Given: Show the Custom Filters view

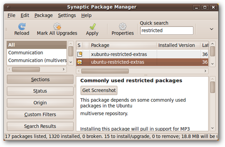Looking at the screenshot, I should [40, 115].
